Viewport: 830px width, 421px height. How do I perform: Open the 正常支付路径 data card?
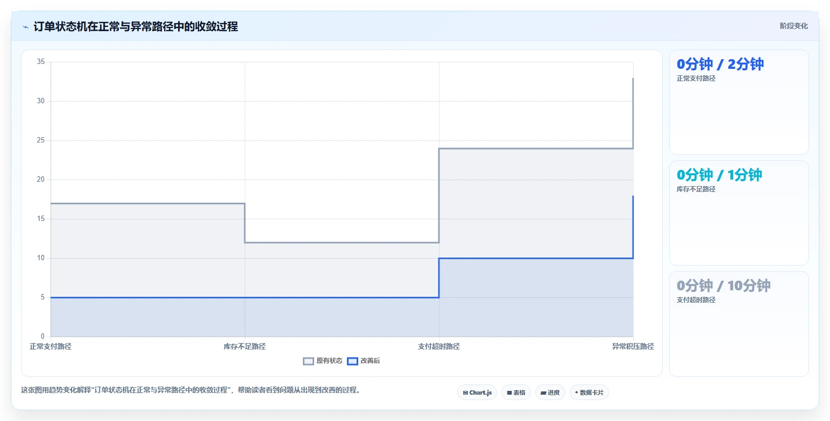(x=739, y=102)
